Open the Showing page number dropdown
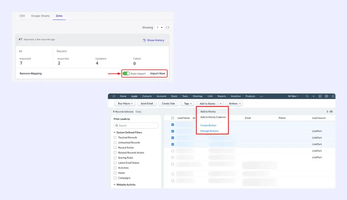The width and height of the screenshot is (347, 200). [159, 27]
